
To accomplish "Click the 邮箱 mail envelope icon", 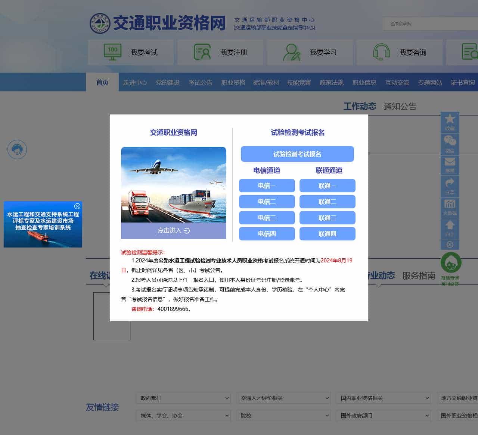I will click(x=450, y=163).
